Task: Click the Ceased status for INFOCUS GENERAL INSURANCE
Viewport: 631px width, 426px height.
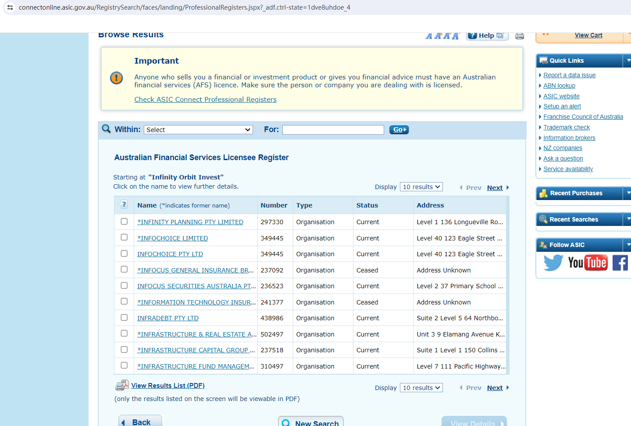Action: (367, 270)
